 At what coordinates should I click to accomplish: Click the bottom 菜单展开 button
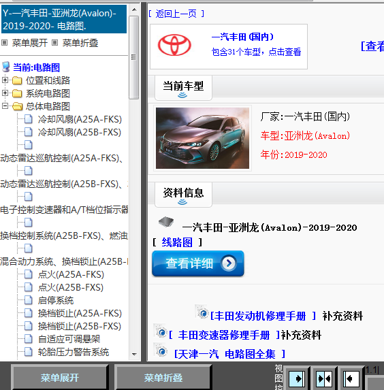pyautogui.click(x=60, y=378)
